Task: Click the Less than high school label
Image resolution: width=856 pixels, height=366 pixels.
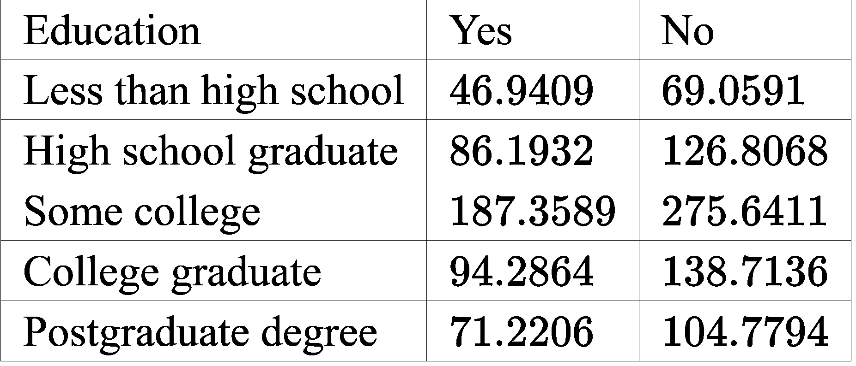Action: pos(213,90)
